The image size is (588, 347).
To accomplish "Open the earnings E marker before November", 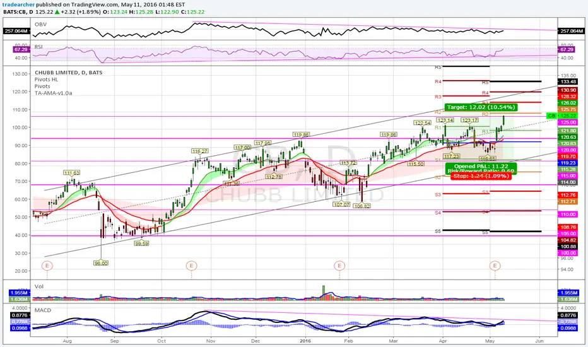I will 191,266.
